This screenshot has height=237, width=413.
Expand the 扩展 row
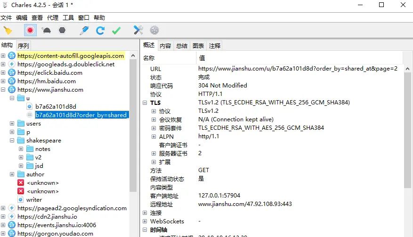154,162
